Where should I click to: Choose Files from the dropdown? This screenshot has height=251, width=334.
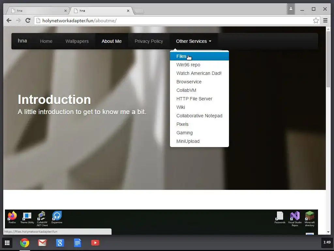(199, 56)
